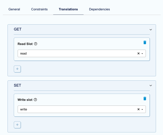Add a new translation under GET
Screen dimensions: 163x135
point(17,69)
